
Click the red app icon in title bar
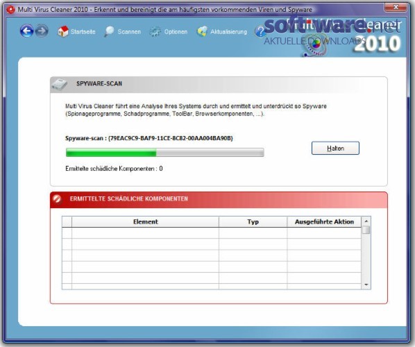click(x=10, y=10)
